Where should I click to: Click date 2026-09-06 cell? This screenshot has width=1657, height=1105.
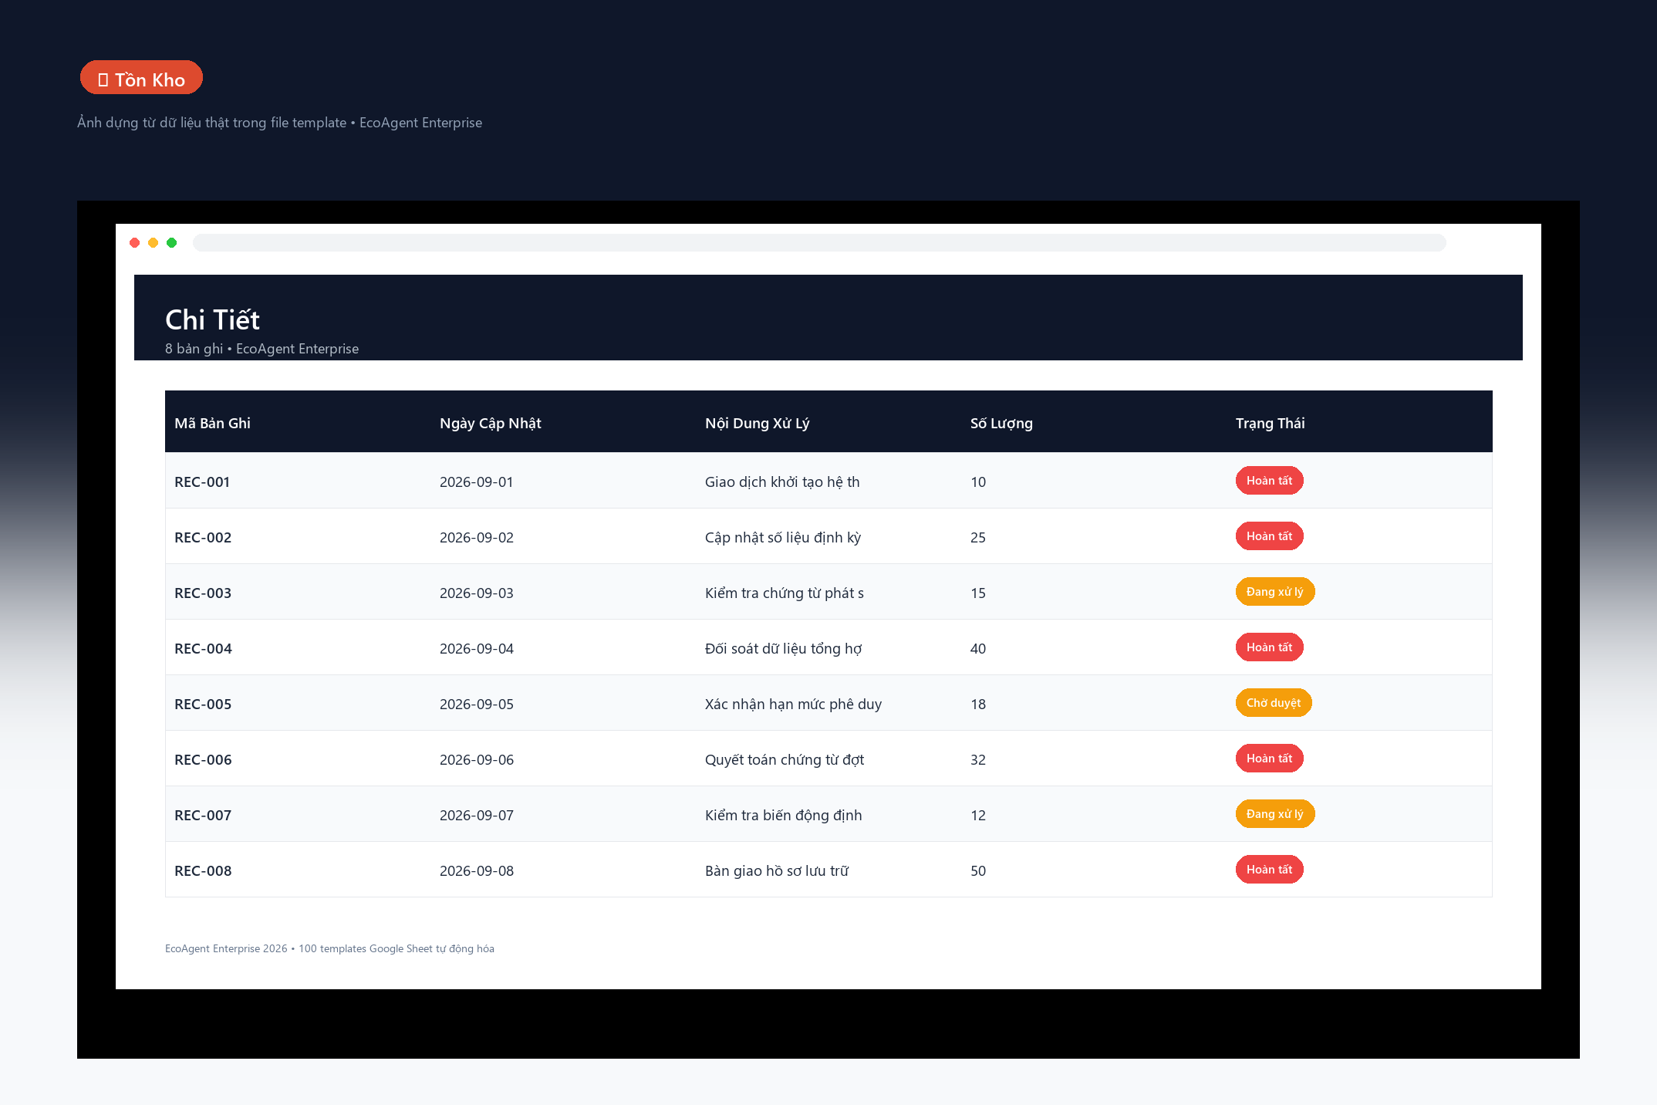[x=563, y=759]
